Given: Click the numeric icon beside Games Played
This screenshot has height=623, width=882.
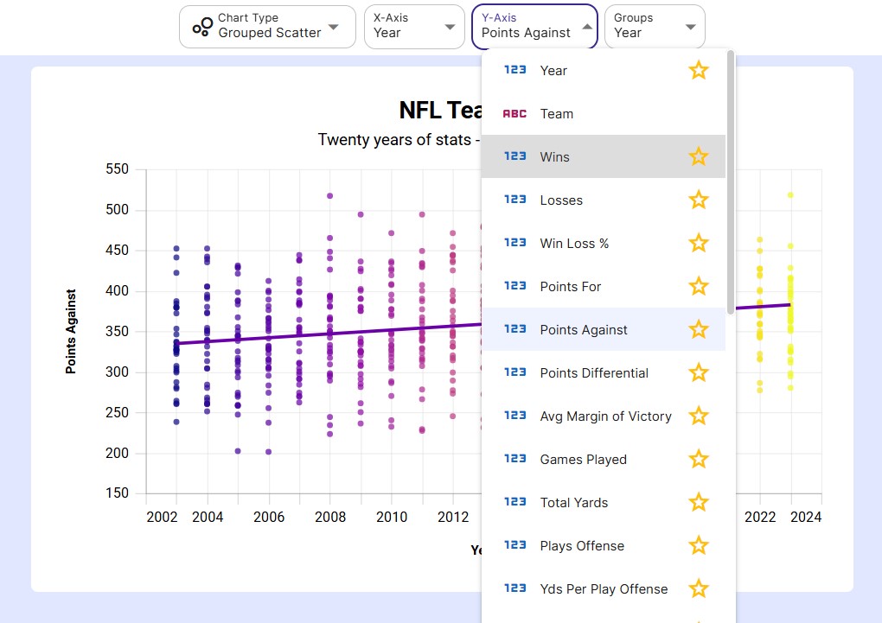Looking at the screenshot, I should pos(514,460).
